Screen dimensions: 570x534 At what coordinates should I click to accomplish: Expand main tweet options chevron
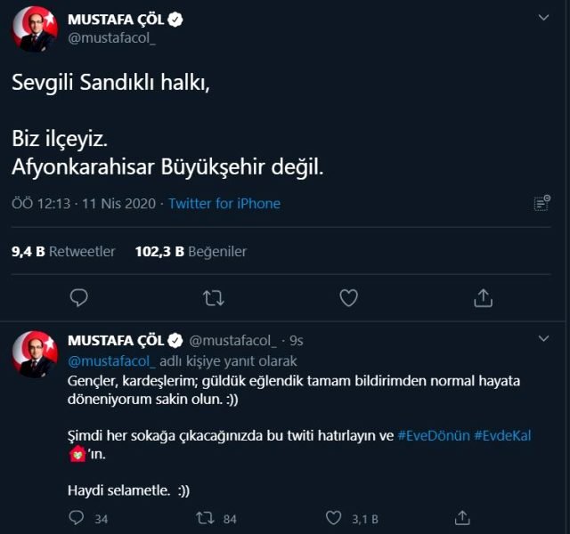click(544, 17)
